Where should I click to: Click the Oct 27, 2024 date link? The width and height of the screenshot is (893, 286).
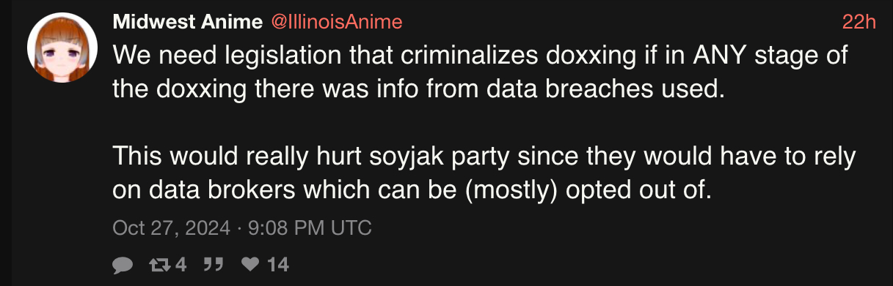(171, 228)
